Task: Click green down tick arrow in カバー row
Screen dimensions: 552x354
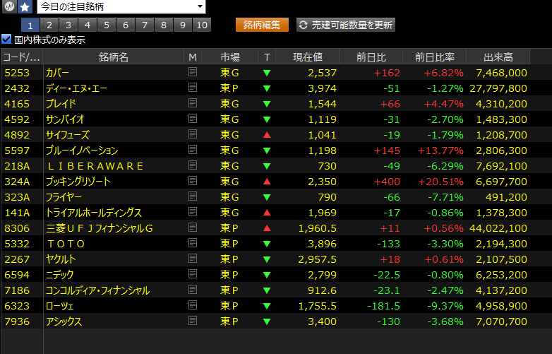Action: click(x=267, y=73)
